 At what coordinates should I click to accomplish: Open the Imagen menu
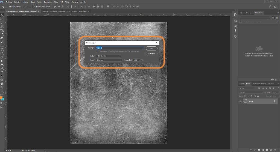click(25, 2)
